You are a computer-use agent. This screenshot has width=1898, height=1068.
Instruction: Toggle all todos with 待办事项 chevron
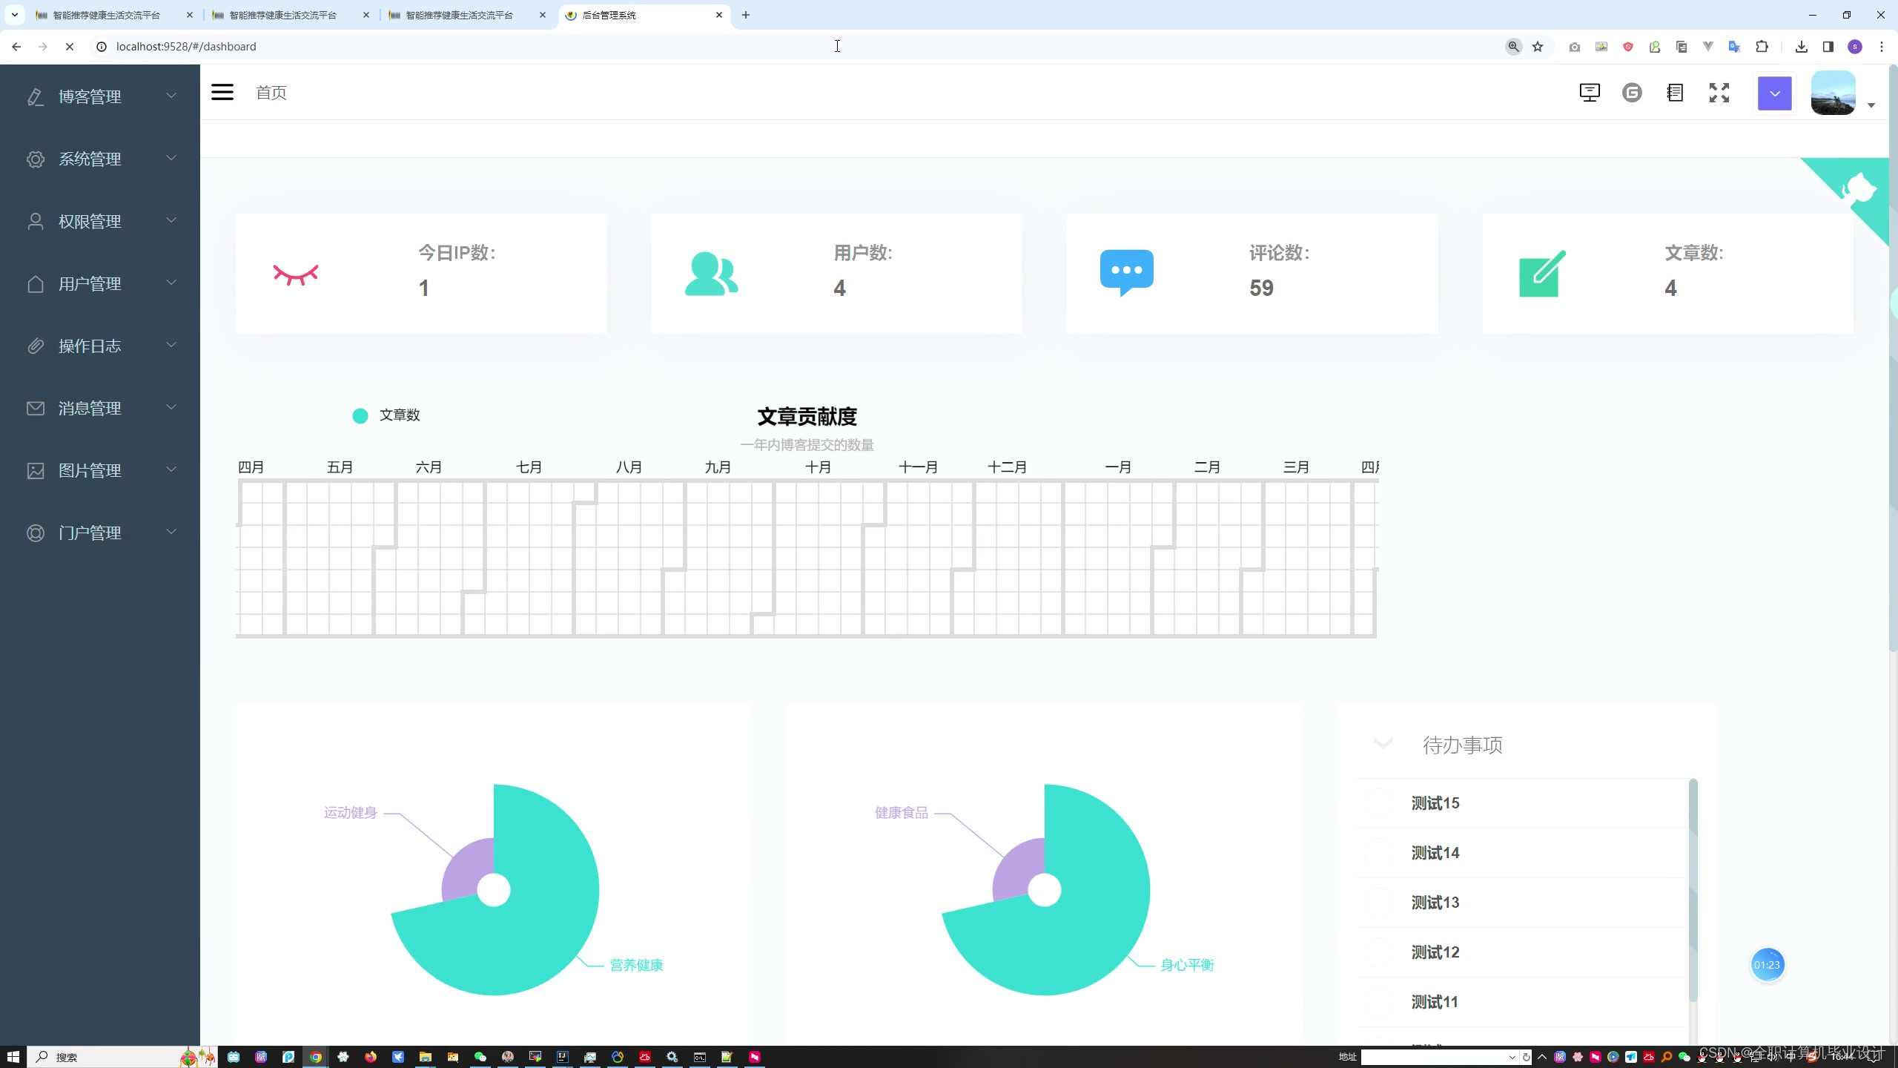(1383, 743)
